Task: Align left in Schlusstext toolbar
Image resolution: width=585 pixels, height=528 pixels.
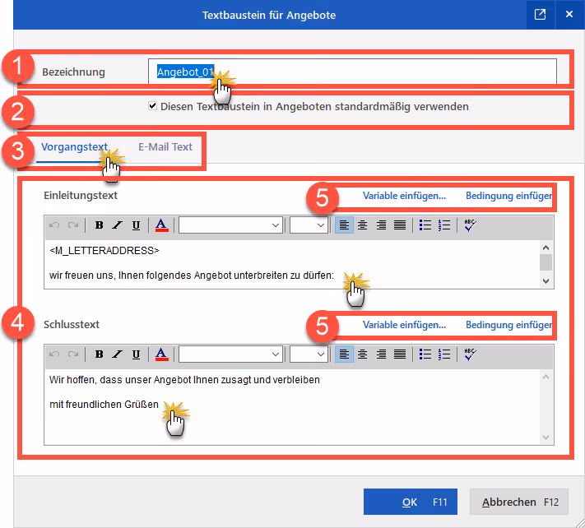Action: click(344, 354)
